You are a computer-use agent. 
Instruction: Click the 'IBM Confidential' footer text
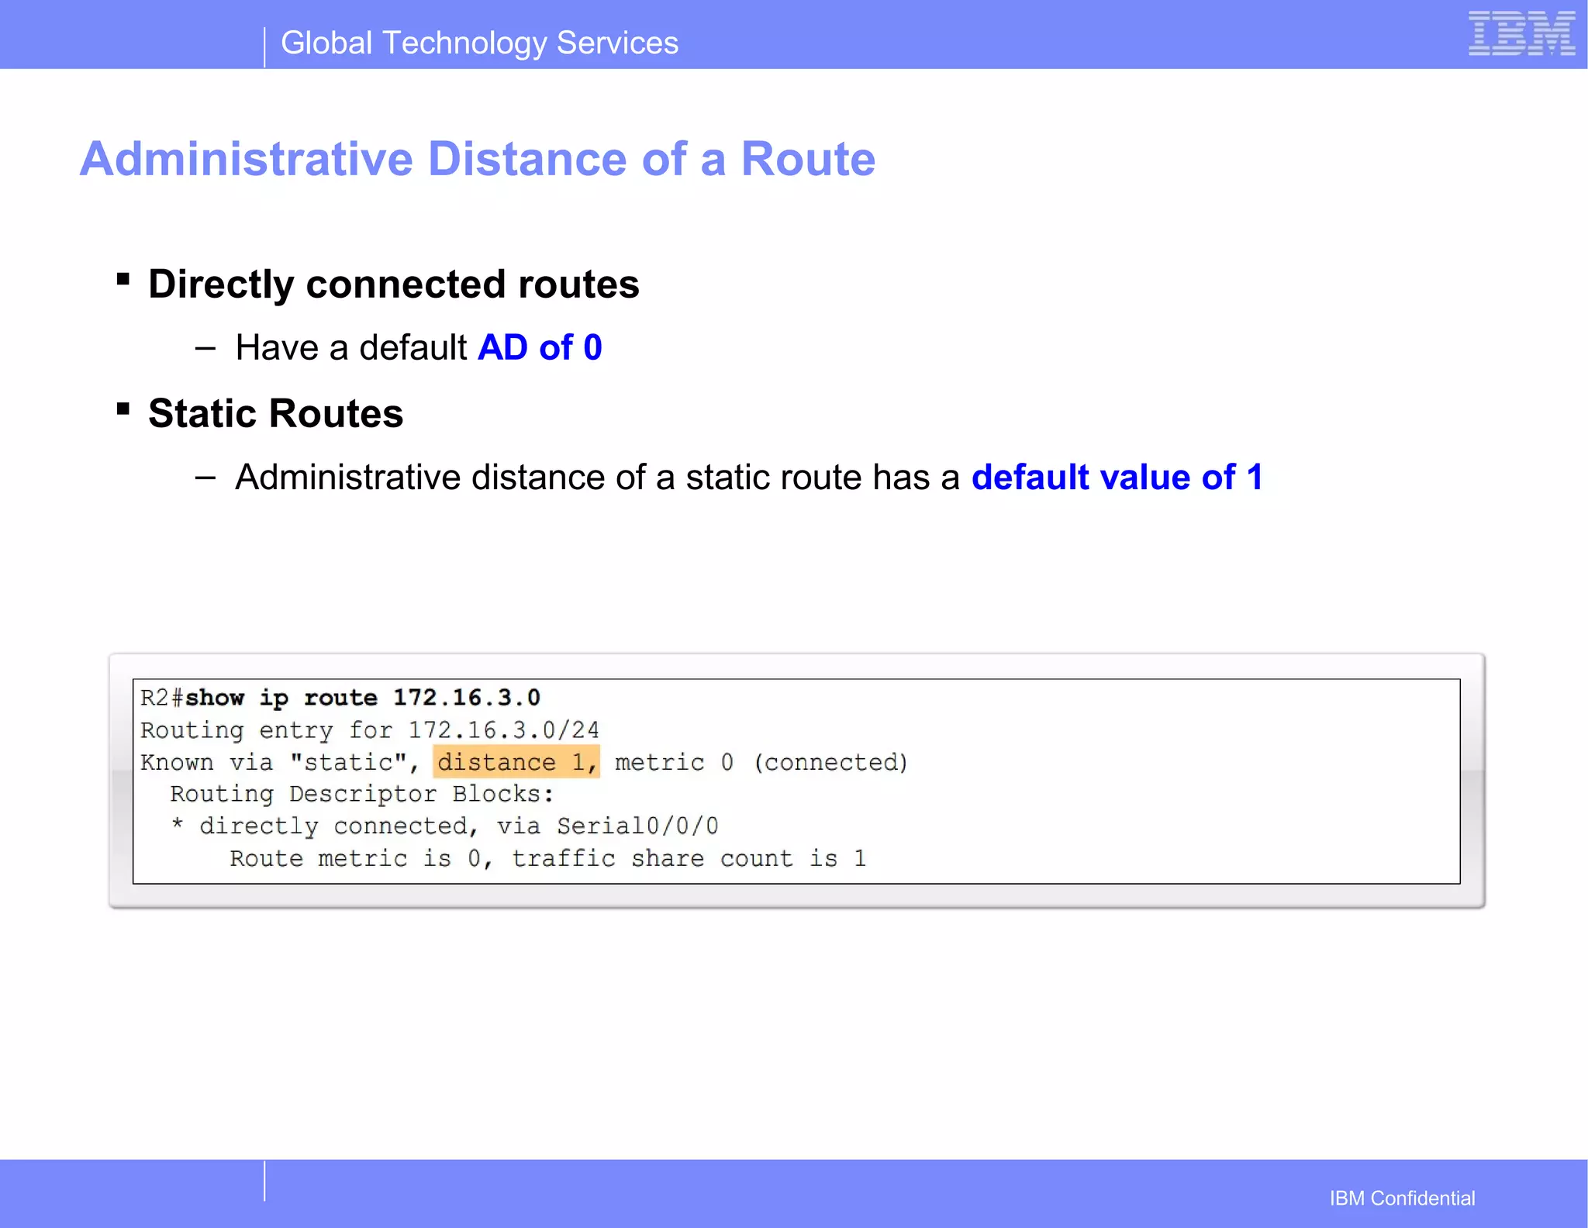(x=1402, y=1198)
